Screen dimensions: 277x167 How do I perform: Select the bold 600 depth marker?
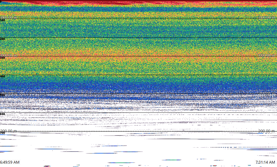[3, 114]
